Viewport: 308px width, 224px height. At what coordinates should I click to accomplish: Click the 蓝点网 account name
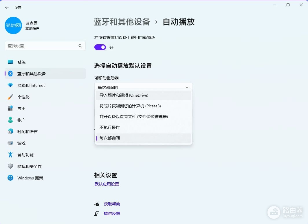32,23
